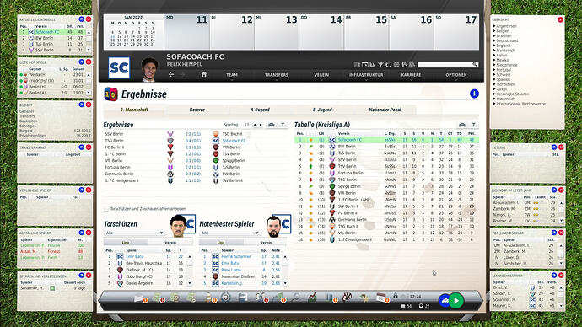Image resolution: width=582 pixels, height=327 pixels.
Task: Navigate back with the left arrow
Action: coord(171,74)
